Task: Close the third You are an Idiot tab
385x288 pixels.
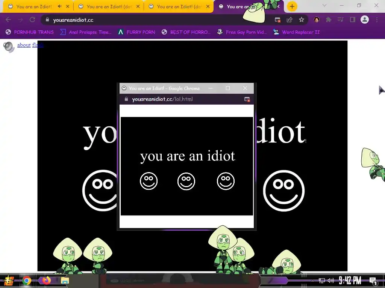Action: [x=208, y=7]
